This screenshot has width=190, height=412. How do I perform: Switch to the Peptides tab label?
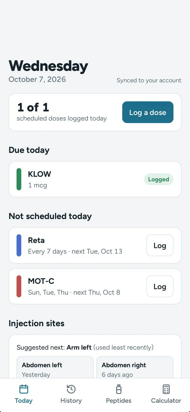[x=119, y=401]
